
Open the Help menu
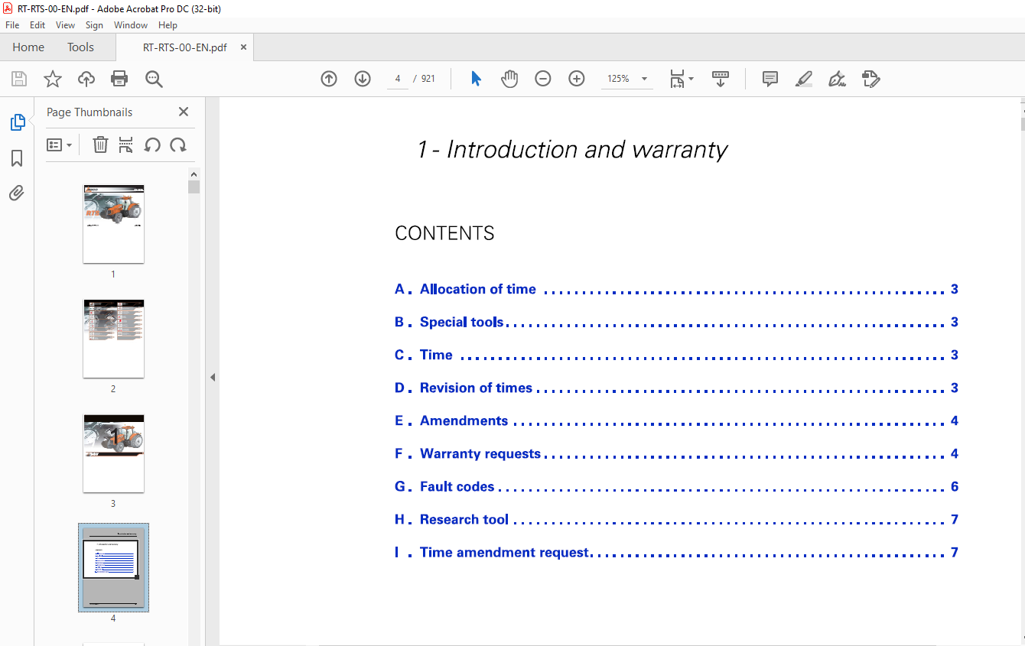tap(168, 25)
